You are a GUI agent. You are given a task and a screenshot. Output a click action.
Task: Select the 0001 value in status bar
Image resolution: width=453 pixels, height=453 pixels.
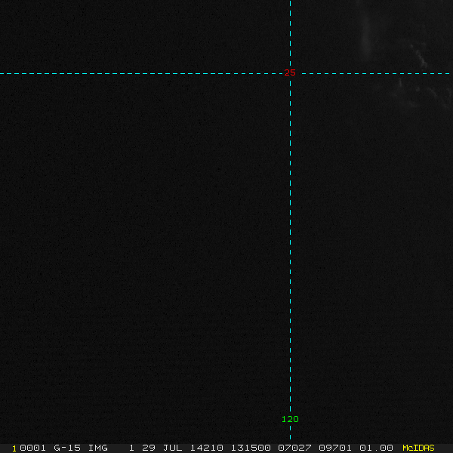click(32, 448)
